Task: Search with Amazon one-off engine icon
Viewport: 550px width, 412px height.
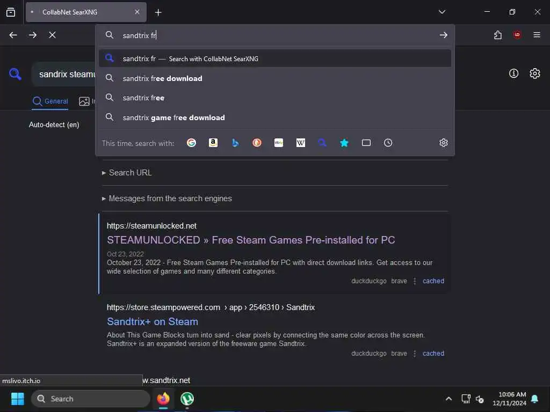Action: 213,143
